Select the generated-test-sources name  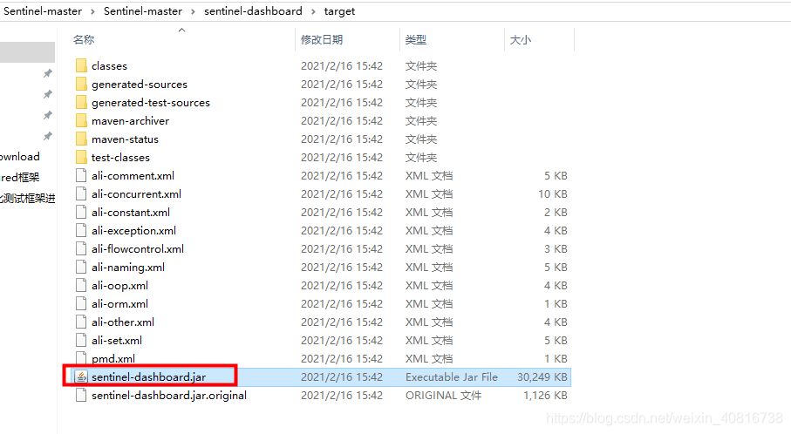point(151,102)
